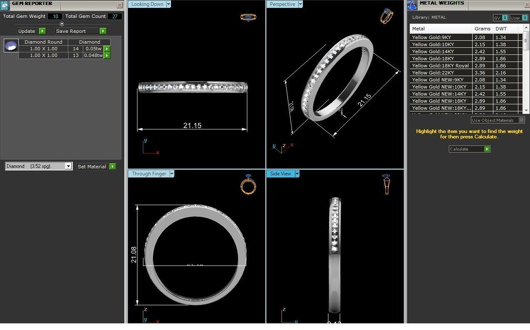Open the Diamond (3.52 spg) material dropdown
The width and height of the screenshot is (530, 330).
click(x=68, y=166)
